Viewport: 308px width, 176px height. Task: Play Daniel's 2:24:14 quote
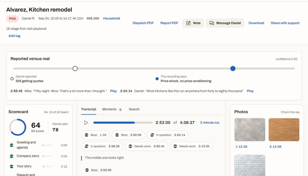pyautogui.click(x=250, y=91)
